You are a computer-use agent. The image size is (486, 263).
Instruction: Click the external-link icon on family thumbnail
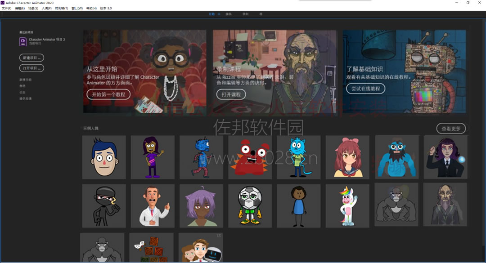(219, 236)
